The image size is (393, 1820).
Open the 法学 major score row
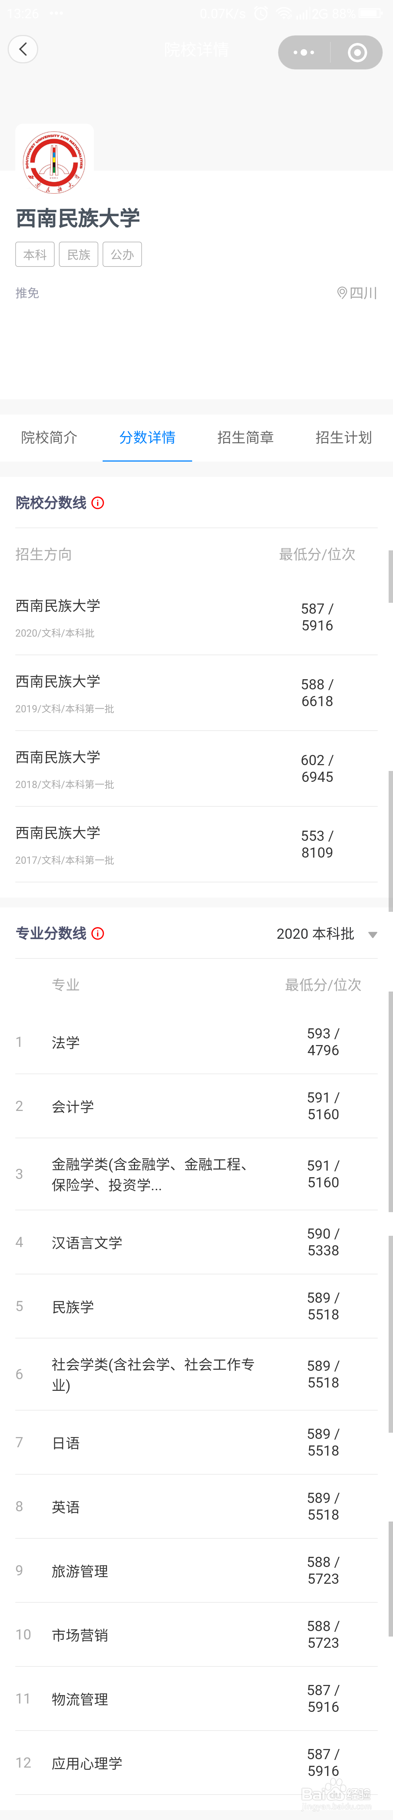click(196, 1042)
